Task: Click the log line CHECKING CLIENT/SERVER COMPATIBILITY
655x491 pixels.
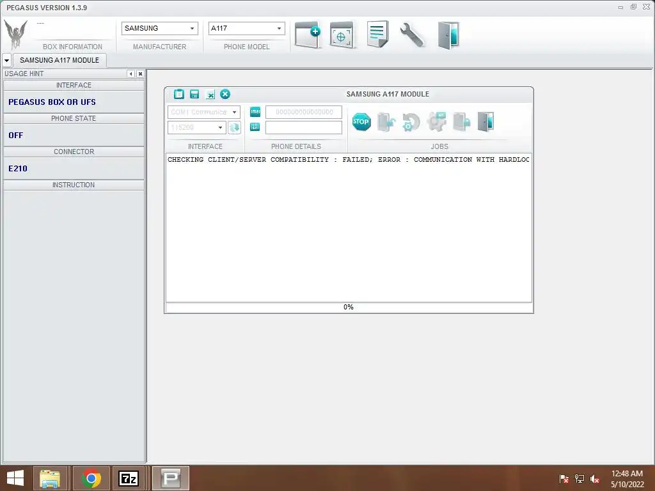Action: (349, 159)
